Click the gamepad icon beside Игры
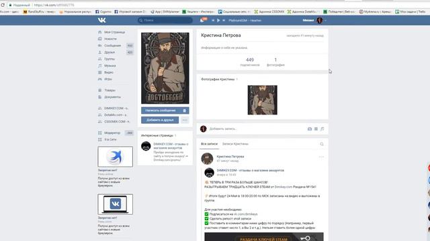 tap(100, 79)
